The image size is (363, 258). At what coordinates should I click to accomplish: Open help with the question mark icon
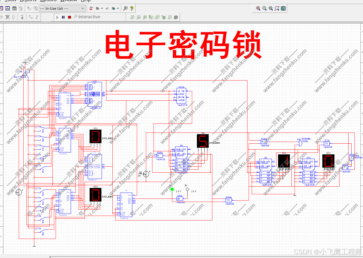(131, 8)
